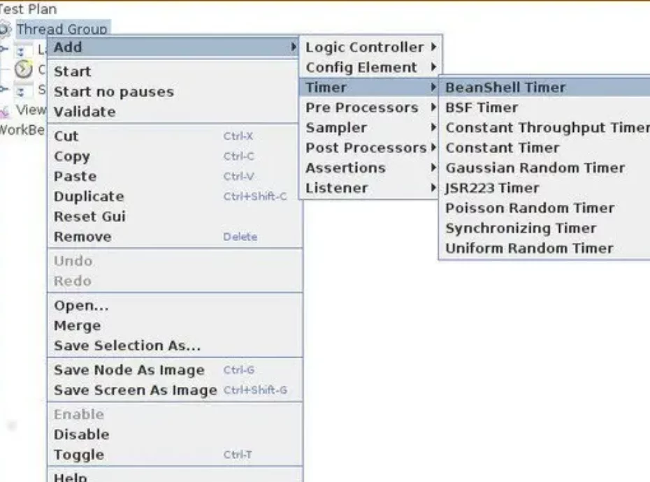The image size is (650, 482).
Task: Expand the Logic Controller submenu
Action: pyautogui.click(x=356, y=48)
